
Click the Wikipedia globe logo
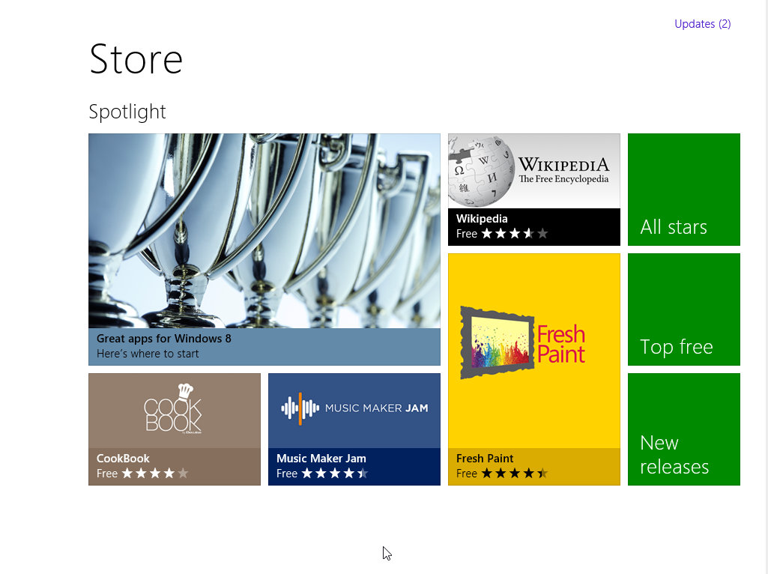point(481,171)
